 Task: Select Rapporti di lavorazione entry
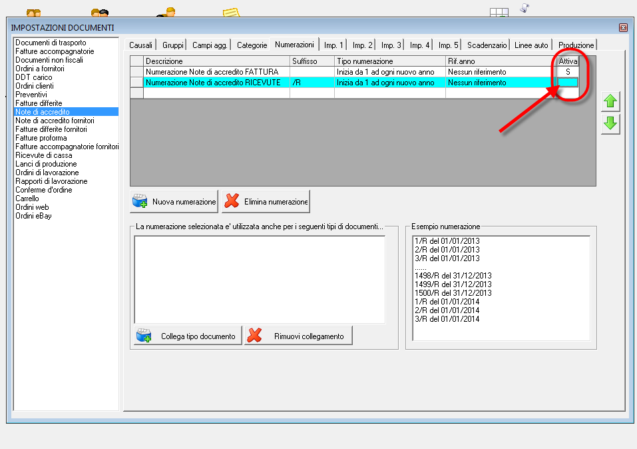pyautogui.click(x=66, y=181)
